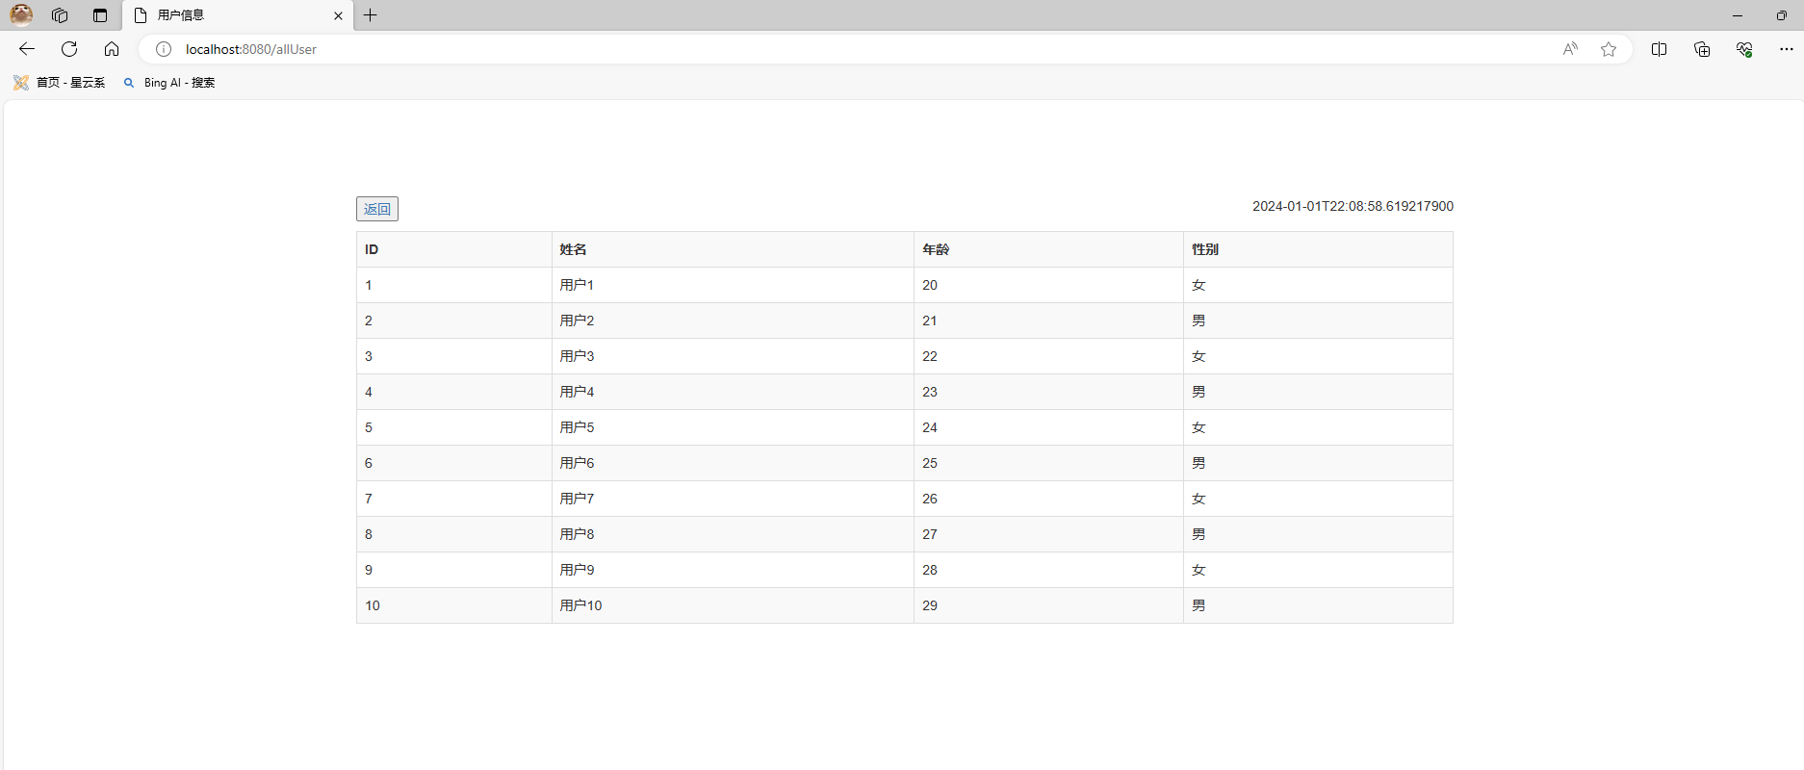Open the read aloud icon

coord(1570,49)
